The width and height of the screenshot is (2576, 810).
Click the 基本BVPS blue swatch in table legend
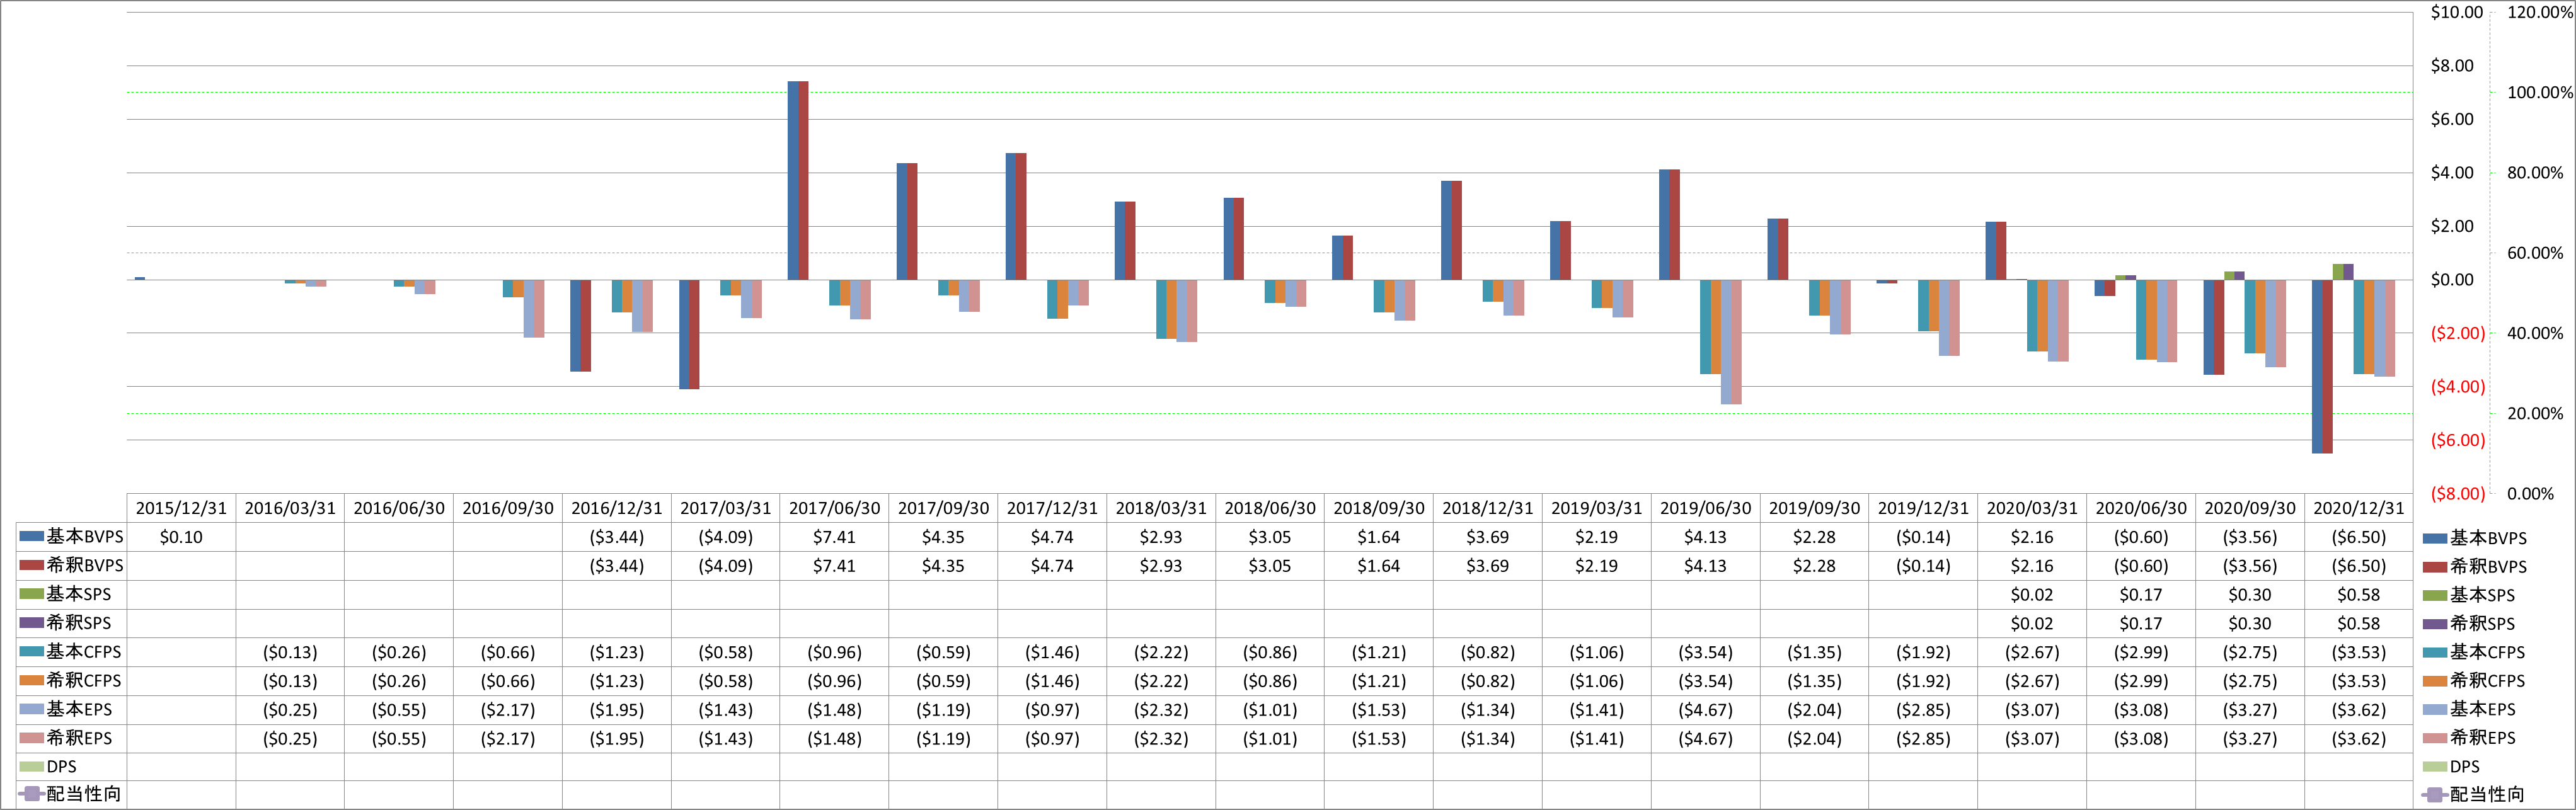[31, 537]
